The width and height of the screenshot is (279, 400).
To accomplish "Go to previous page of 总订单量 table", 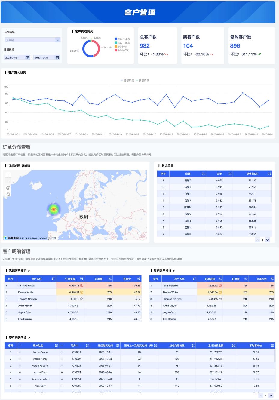I will (x=257, y=240).
